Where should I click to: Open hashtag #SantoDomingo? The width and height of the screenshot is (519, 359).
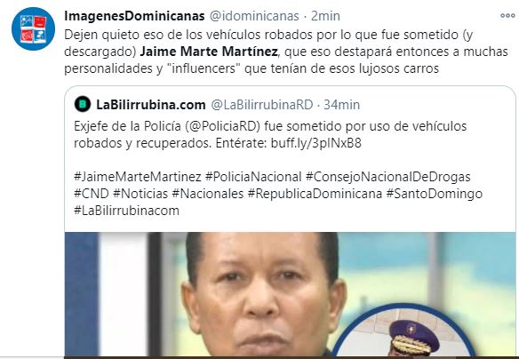(435, 194)
